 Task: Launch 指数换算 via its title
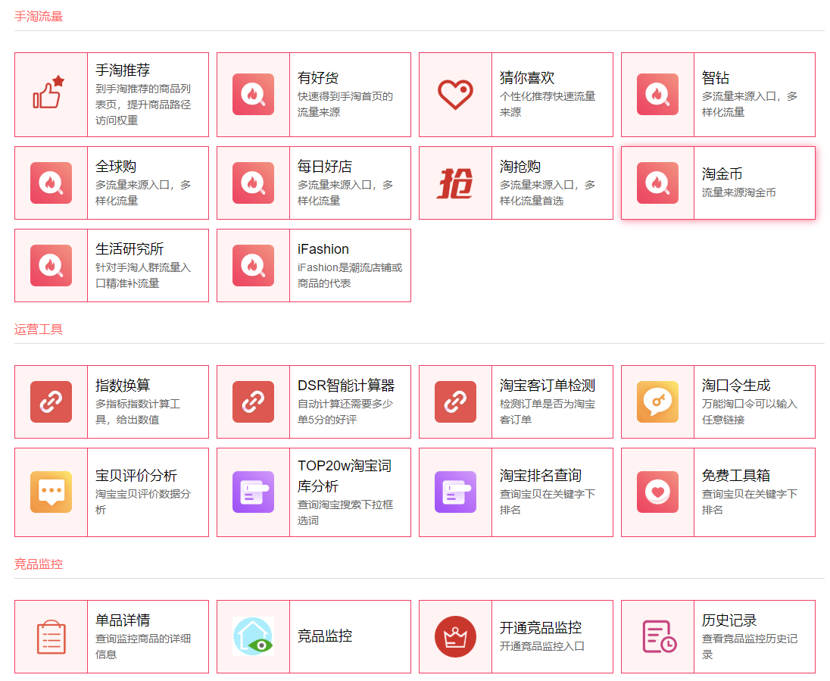pyautogui.click(x=123, y=385)
